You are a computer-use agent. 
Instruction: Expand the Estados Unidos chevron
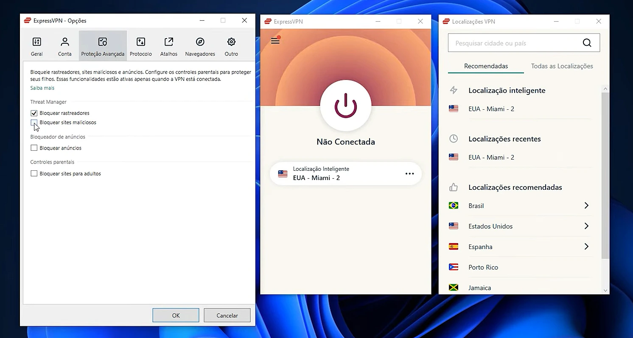tap(586, 226)
